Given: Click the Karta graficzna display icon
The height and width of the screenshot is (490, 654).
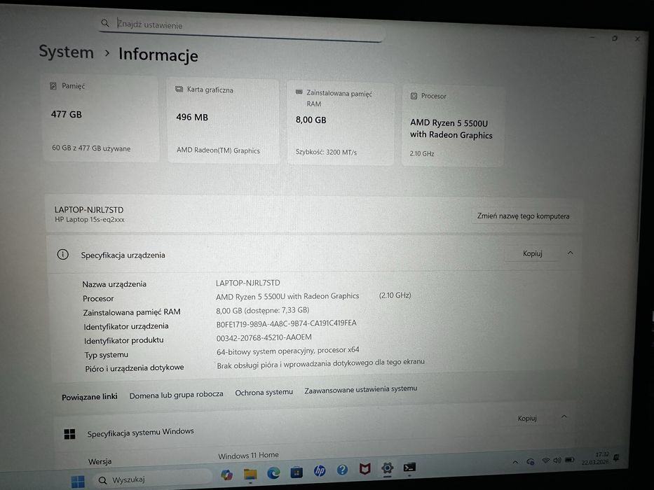Looking at the screenshot, I should pyautogui.click(x=179, y=89).
